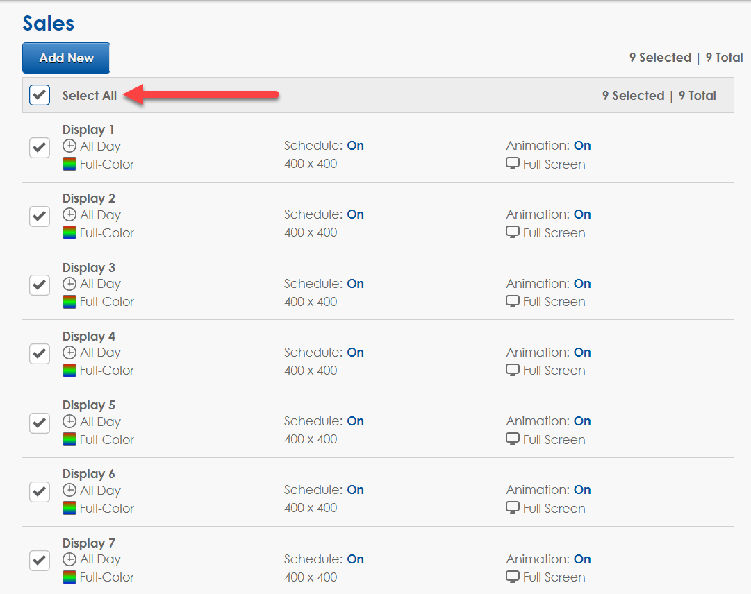
Task: Click the clock icon for Display 5
Action: pos(69,421)
